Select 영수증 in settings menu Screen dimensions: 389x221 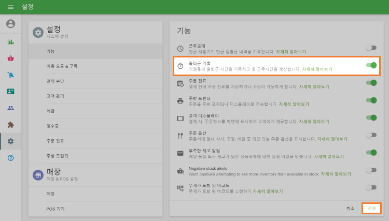[x=52, y=126]
